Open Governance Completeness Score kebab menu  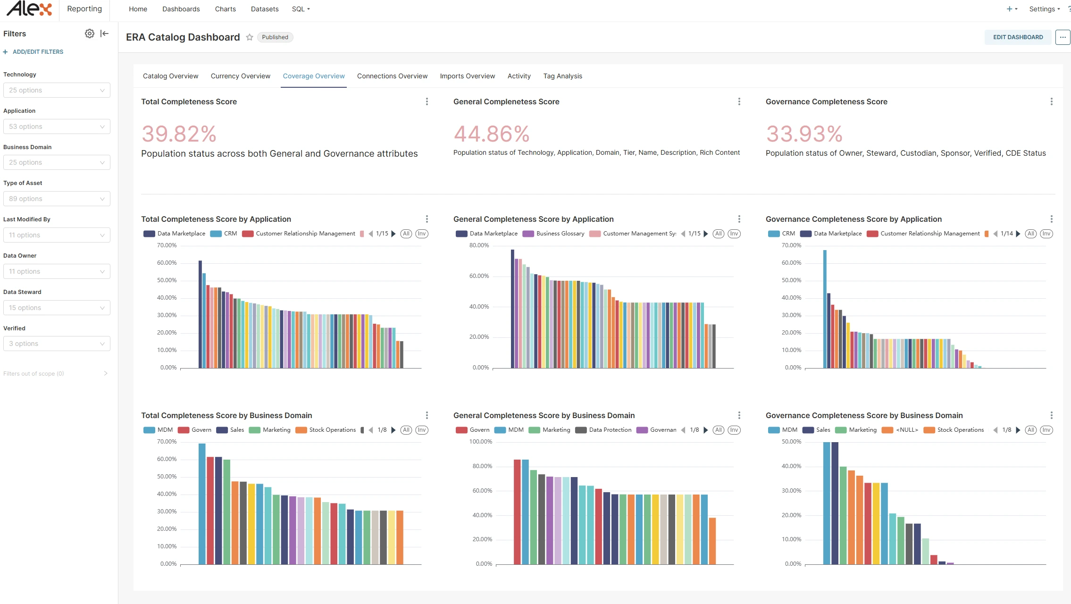click(x=1051, y=101)
